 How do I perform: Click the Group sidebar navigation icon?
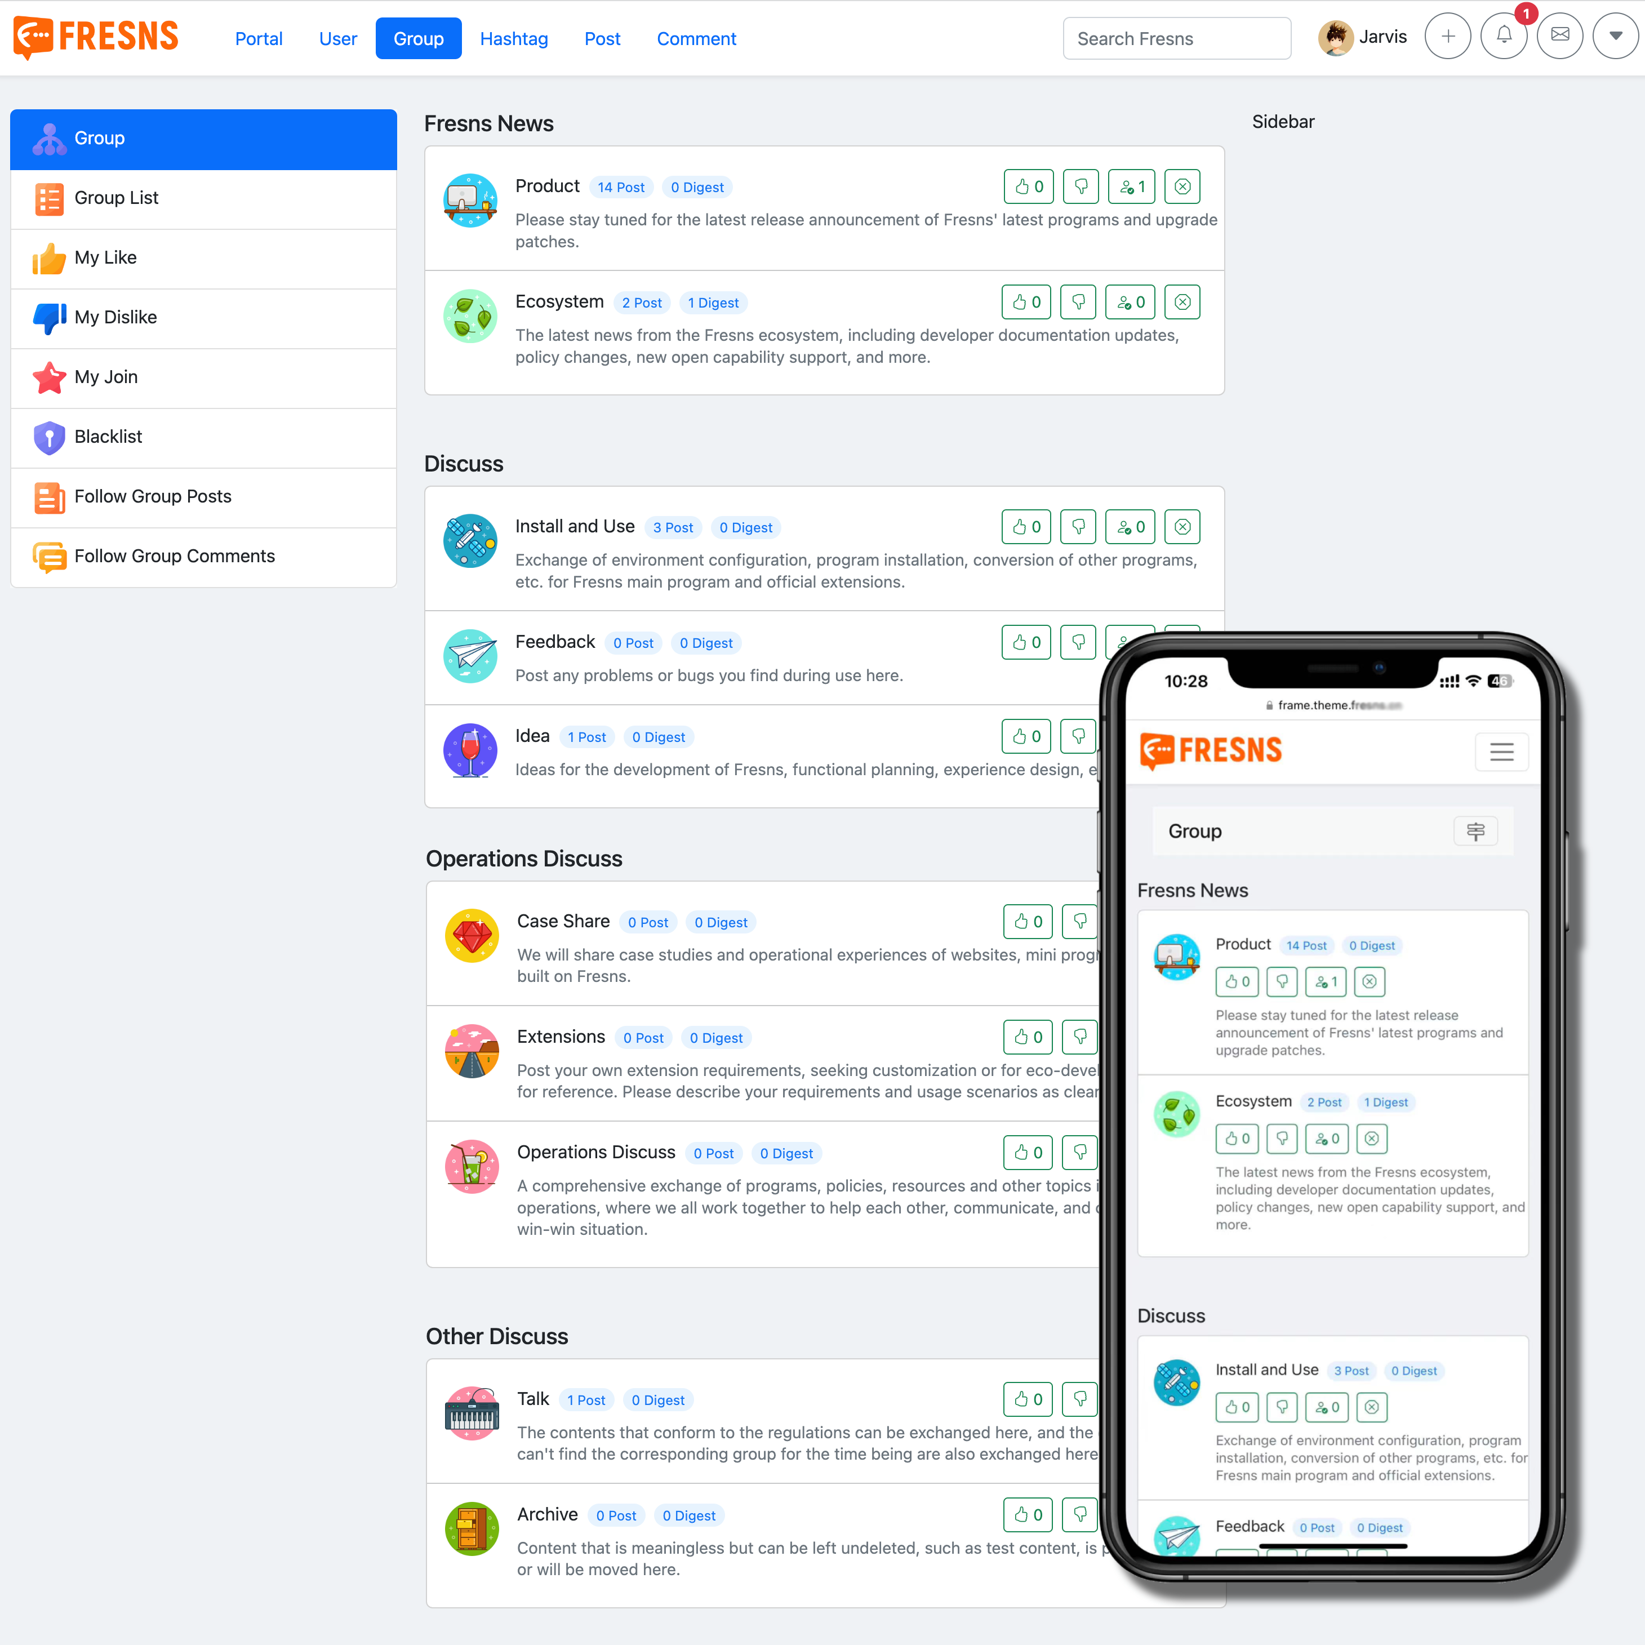click(48, 137)
